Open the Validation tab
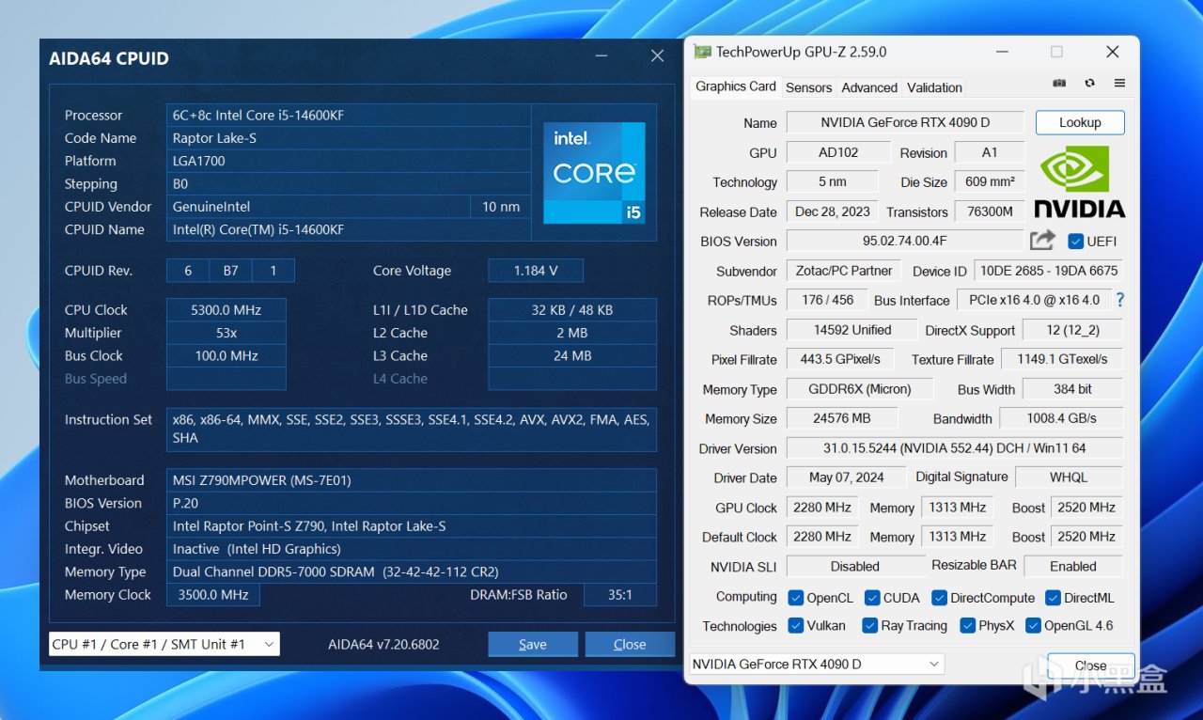This screenshot has height=720, width=1203. [x=934, y=87]
